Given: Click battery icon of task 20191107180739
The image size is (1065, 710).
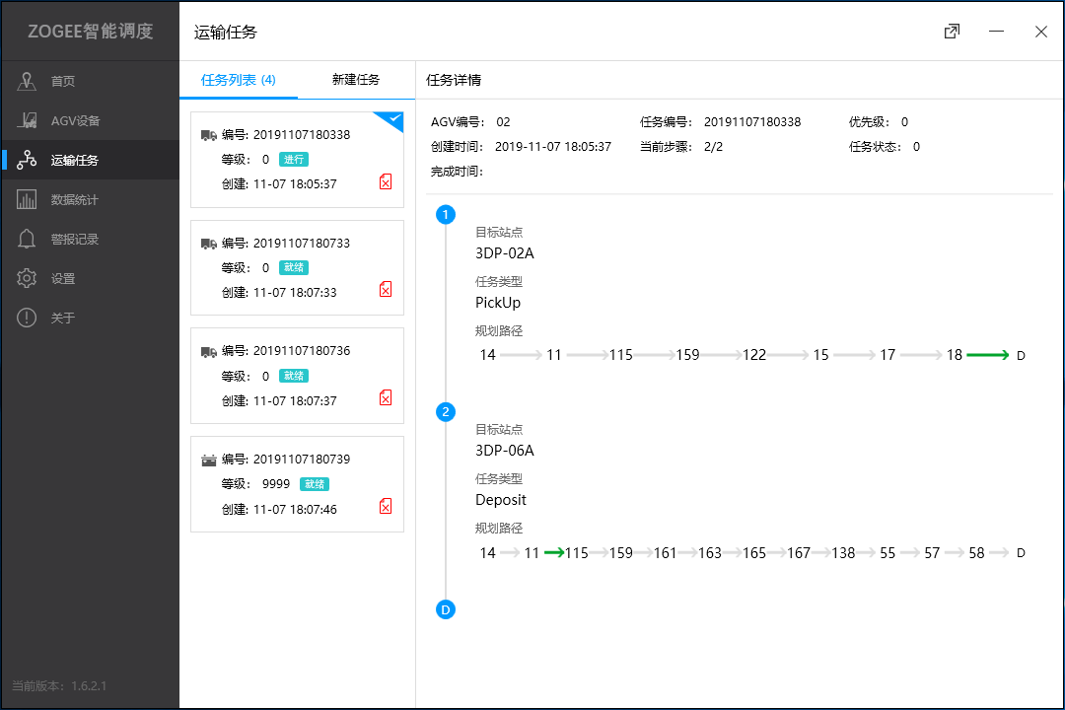Looking at the screenshot, I should (x=208, y=460).
